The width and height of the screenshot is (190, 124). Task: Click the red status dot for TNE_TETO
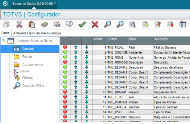65,97
